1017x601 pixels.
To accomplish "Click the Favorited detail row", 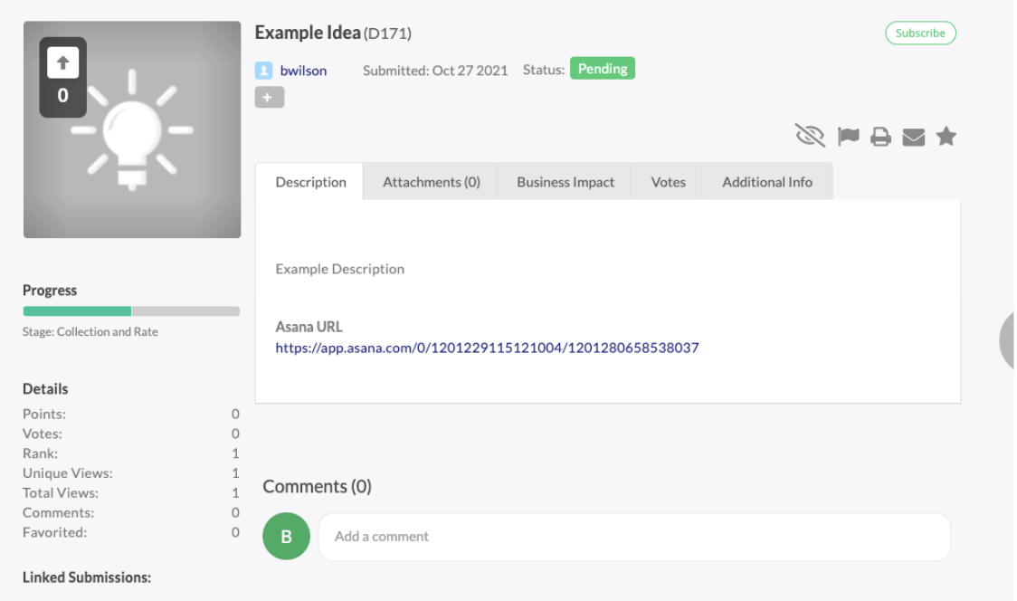I will [x=131, y=532].
